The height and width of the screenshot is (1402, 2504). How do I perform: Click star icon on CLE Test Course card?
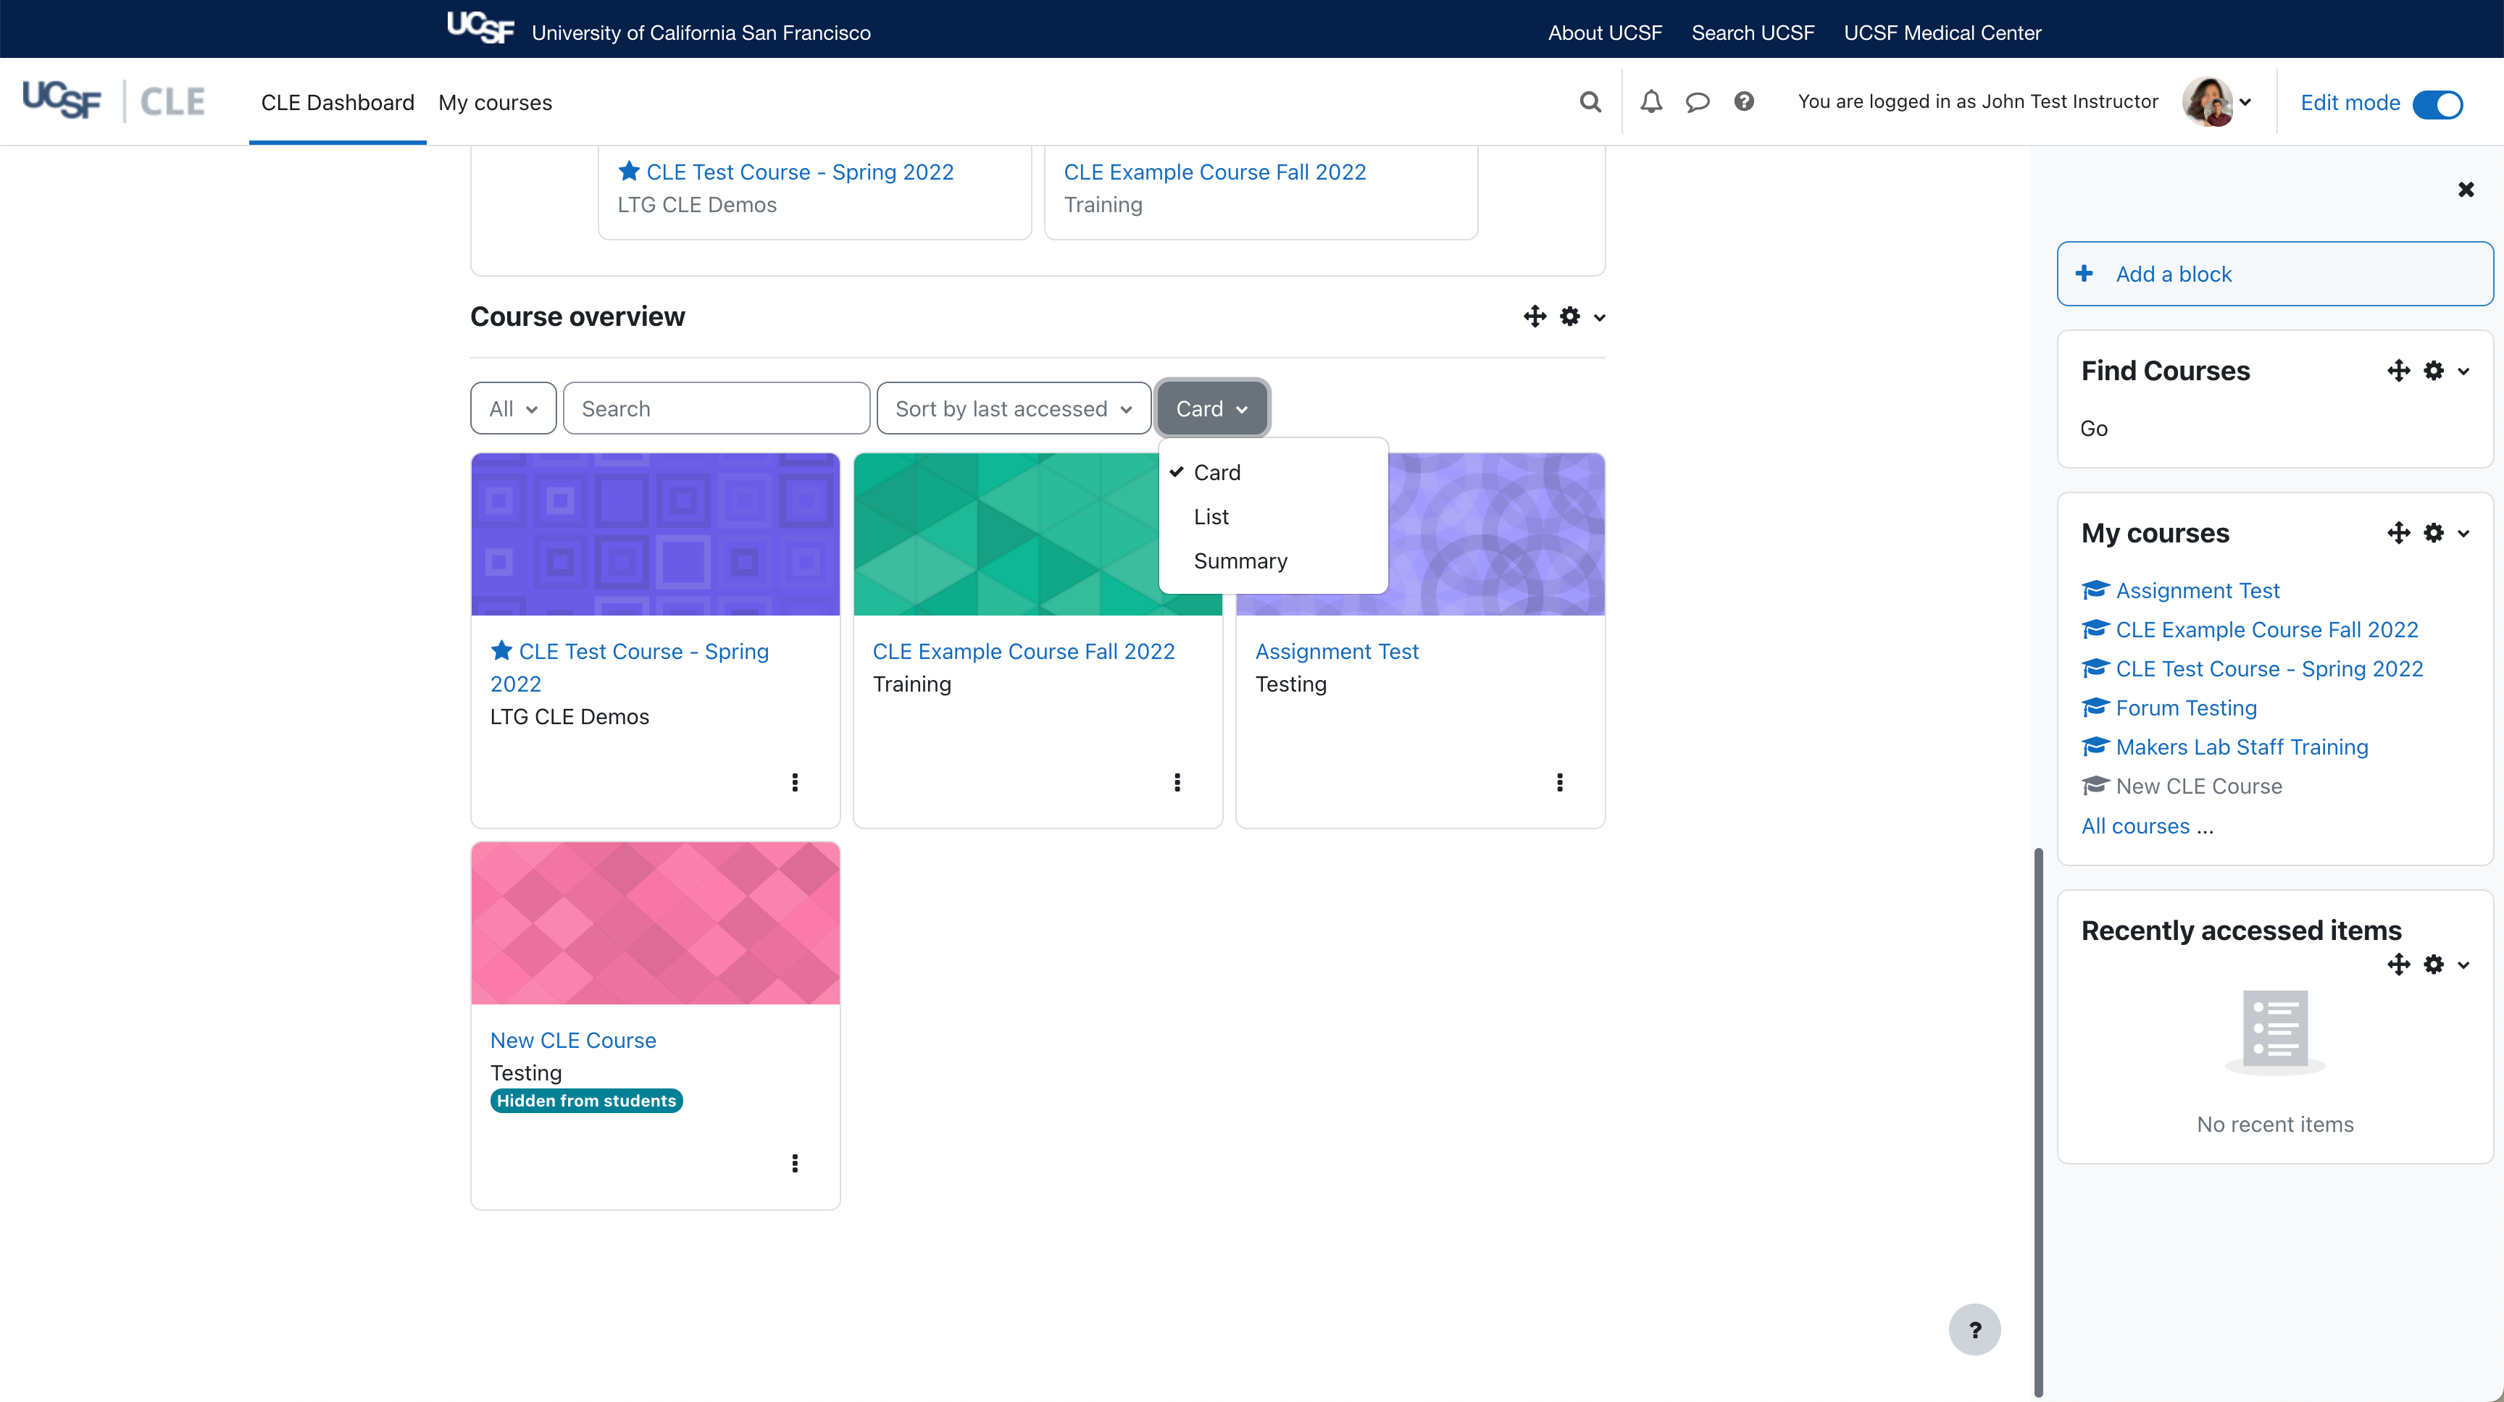coord(501,651)
